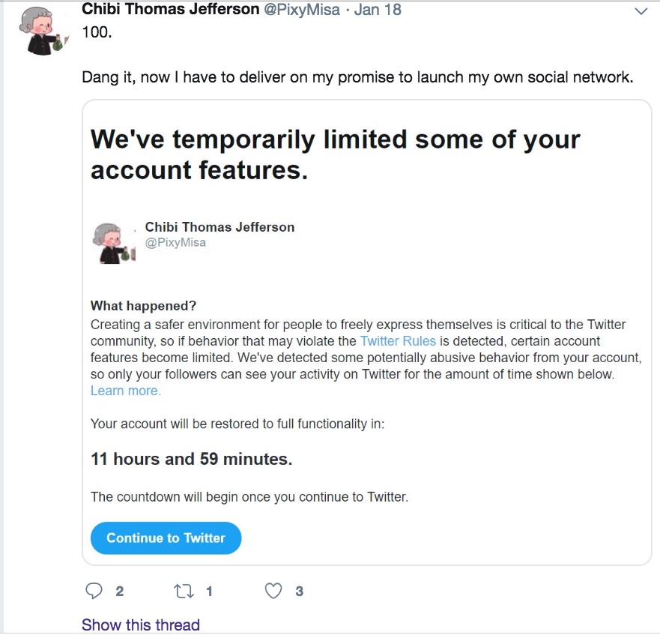
Task: Click the small avatar inside the notice
Action: tap(111, 242)
